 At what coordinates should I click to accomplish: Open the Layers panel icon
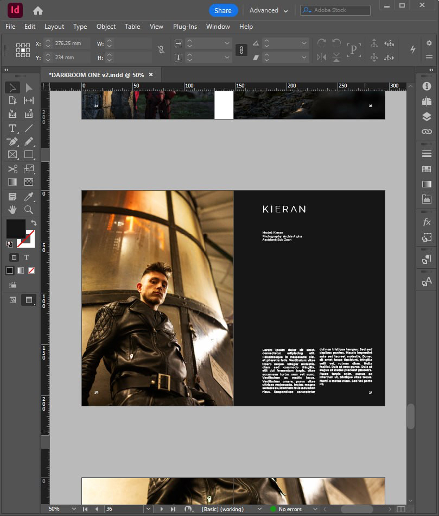pyautogui.click(x=427, y=116)
